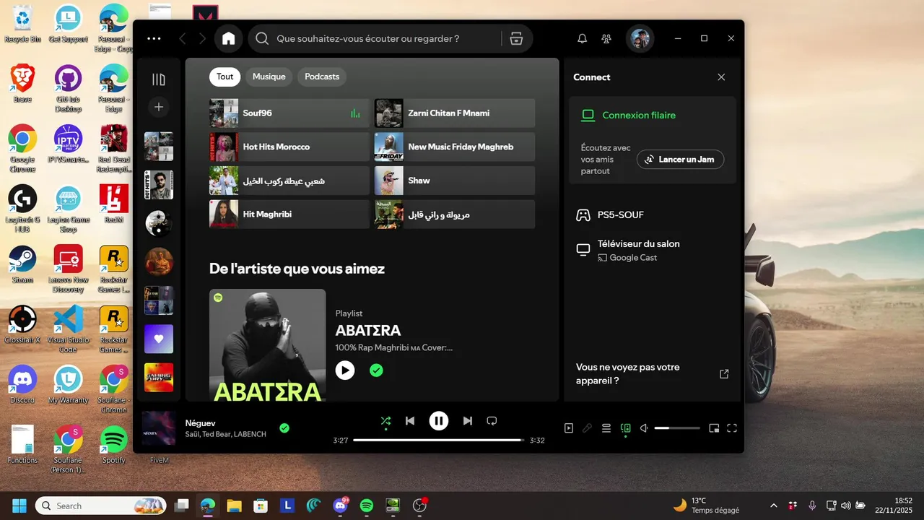This screenshot has width=924, height=520.
Task: Open the Steam desktop shortcut
Action: (22, 265)
